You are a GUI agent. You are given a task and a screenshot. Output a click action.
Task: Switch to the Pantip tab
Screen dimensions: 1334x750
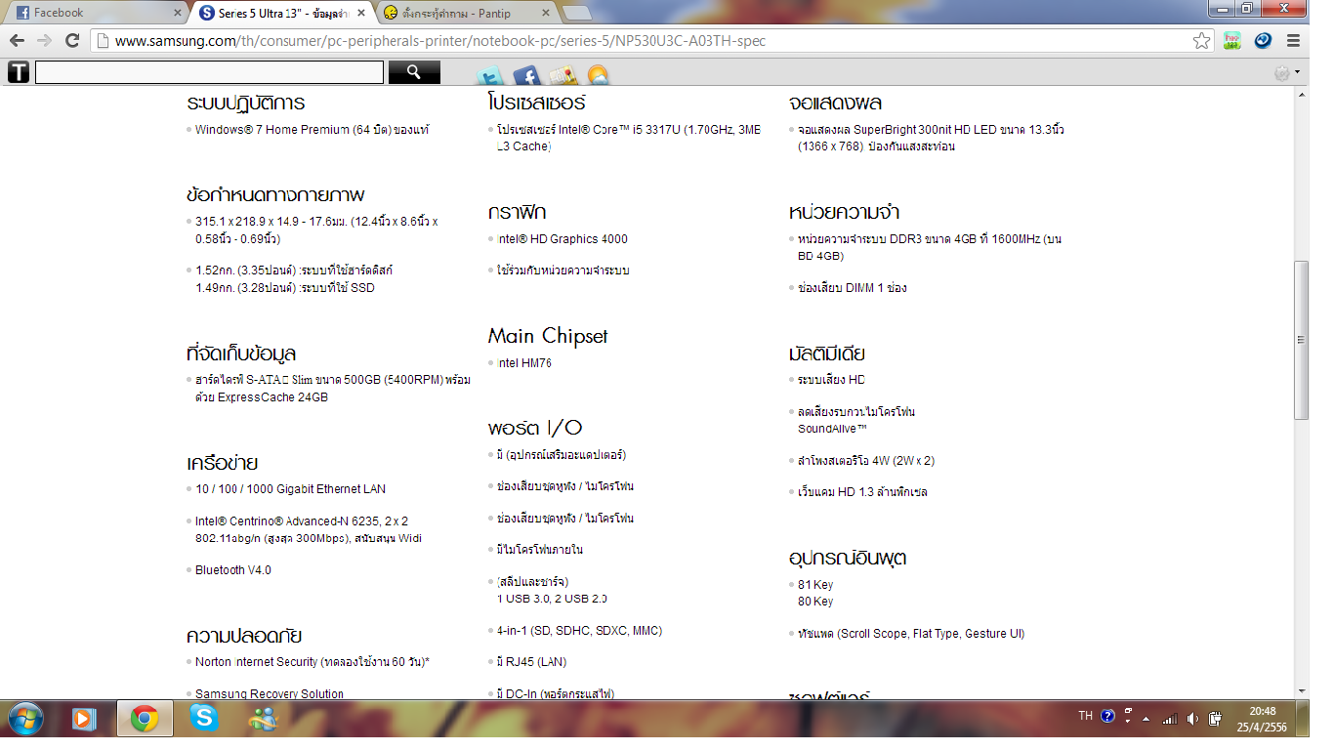click(x=467, y=13)
